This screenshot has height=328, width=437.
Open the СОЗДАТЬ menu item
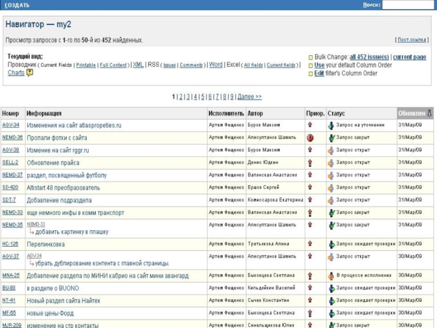17,5
